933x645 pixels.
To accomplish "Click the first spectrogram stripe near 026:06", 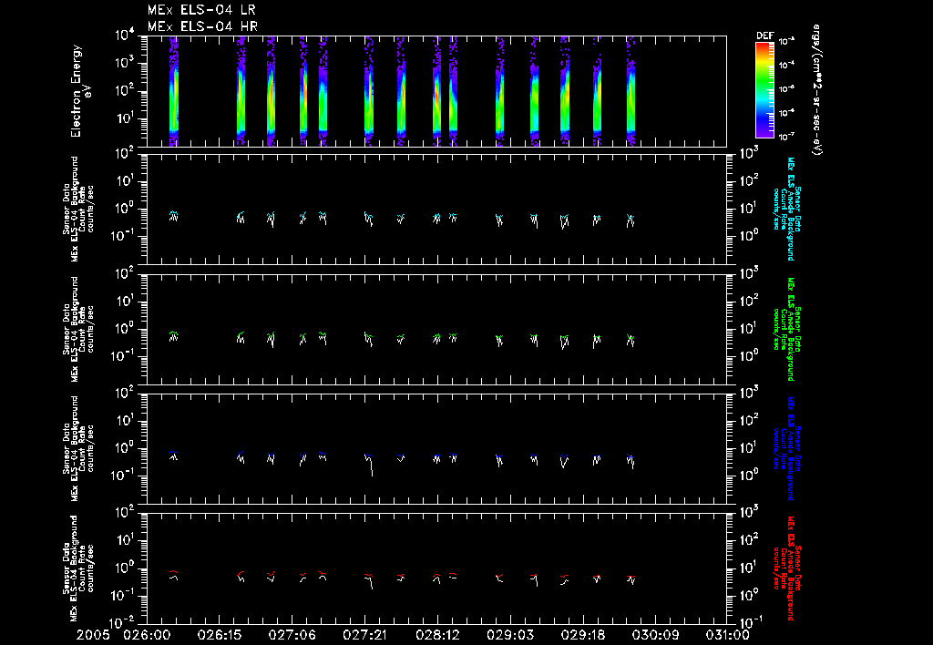I will pos(174,92).
